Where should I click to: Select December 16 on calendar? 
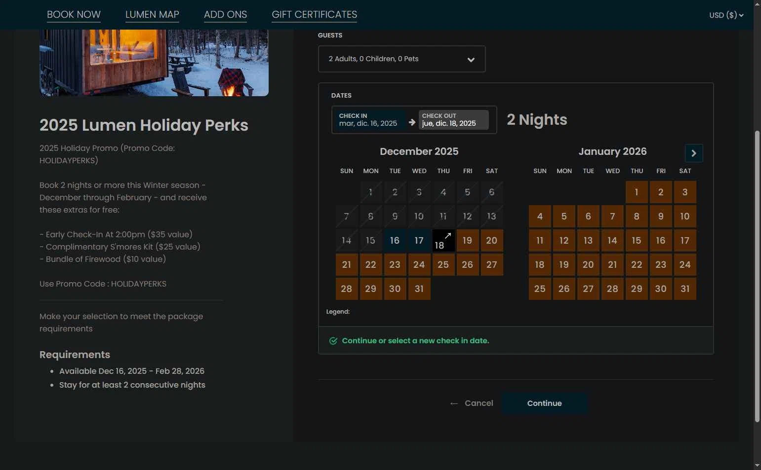[395, 241]
